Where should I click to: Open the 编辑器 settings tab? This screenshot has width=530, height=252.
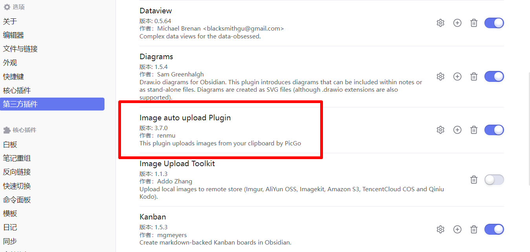point(14,35)
